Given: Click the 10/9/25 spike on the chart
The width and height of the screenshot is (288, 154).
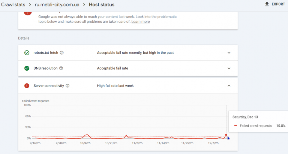Looking at the screenshot, I should pyautogui.click(x=87, y=134).
